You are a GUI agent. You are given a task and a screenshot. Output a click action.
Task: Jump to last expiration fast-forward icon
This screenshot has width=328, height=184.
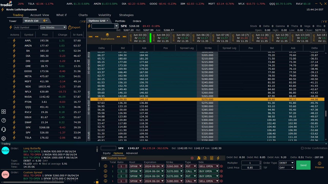click(125, 37)
